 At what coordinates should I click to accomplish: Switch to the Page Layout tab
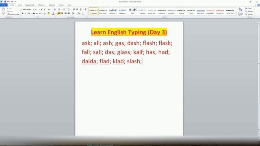click(x=30, y=5)
